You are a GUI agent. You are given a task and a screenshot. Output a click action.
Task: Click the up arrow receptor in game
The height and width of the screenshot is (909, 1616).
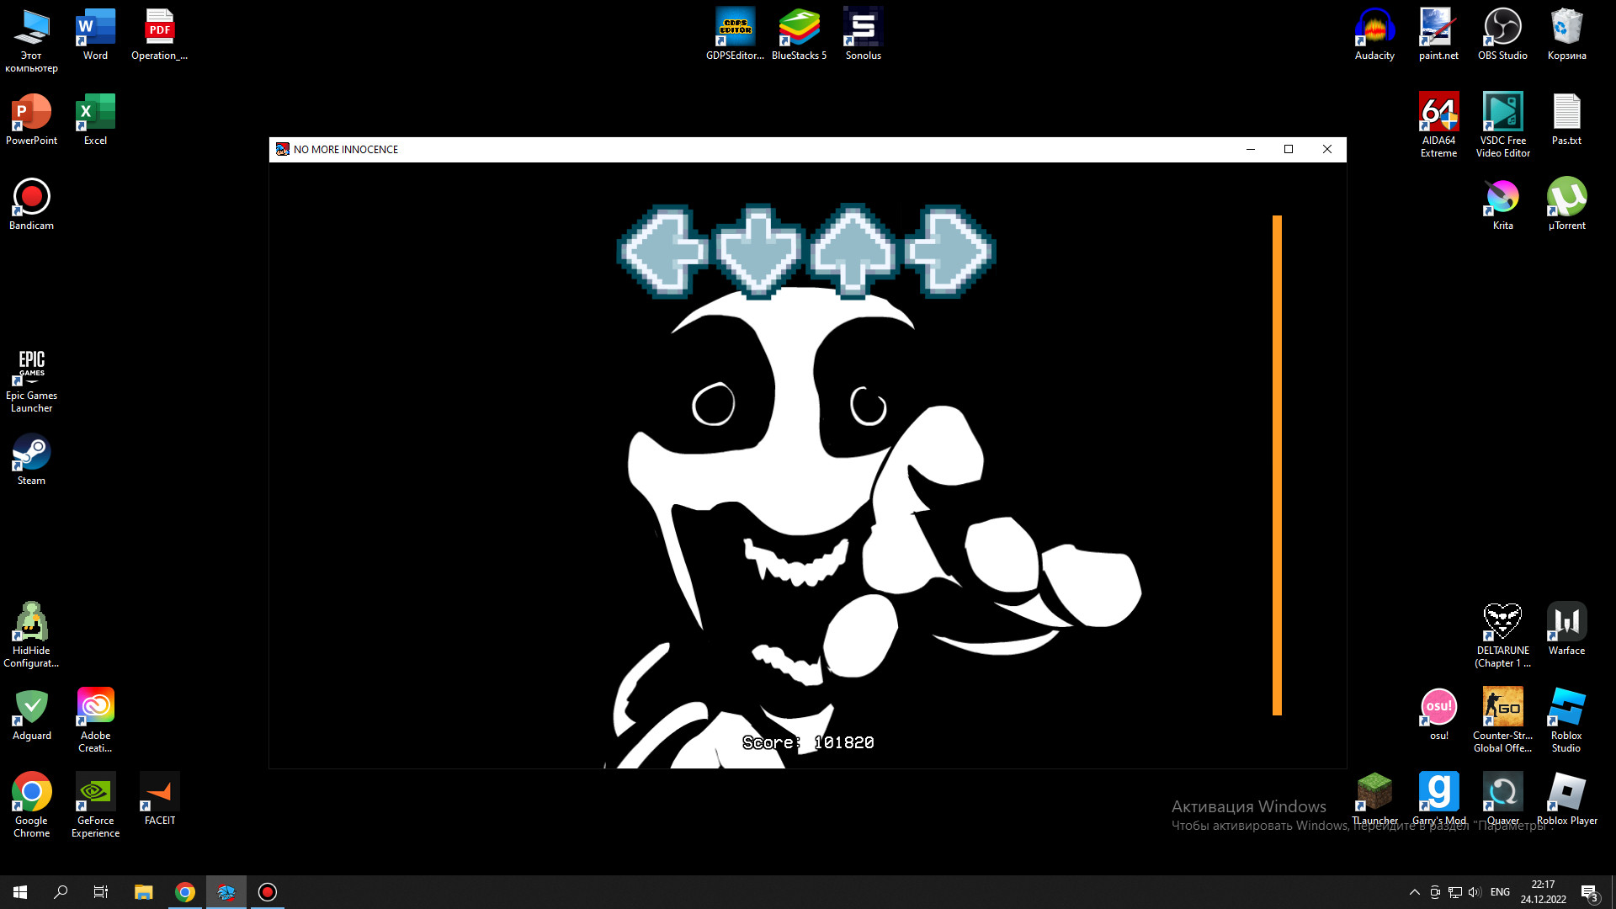tap(853, 251)
